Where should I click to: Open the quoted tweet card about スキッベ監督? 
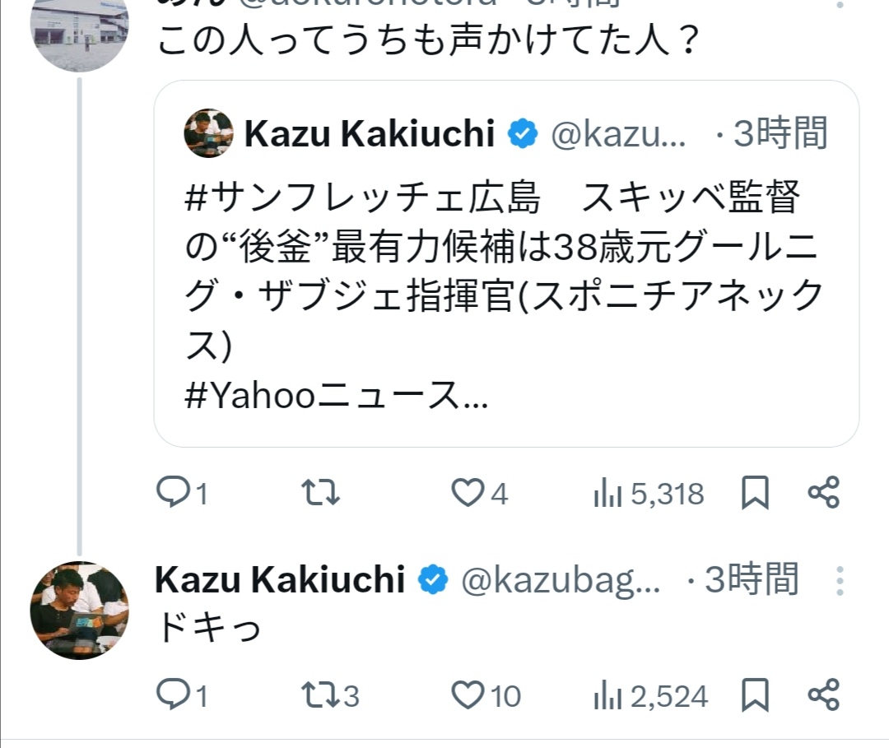[505, 296]
